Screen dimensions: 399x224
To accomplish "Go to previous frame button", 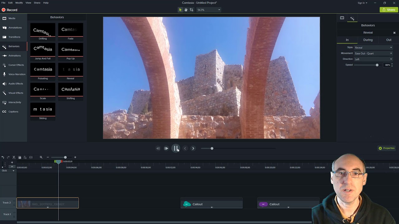I will (158, 148).
